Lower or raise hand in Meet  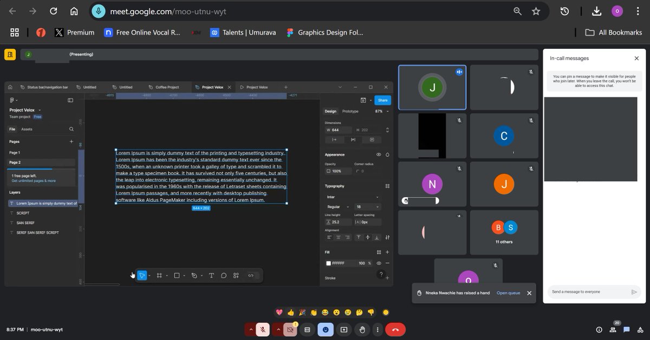point(362,329)
